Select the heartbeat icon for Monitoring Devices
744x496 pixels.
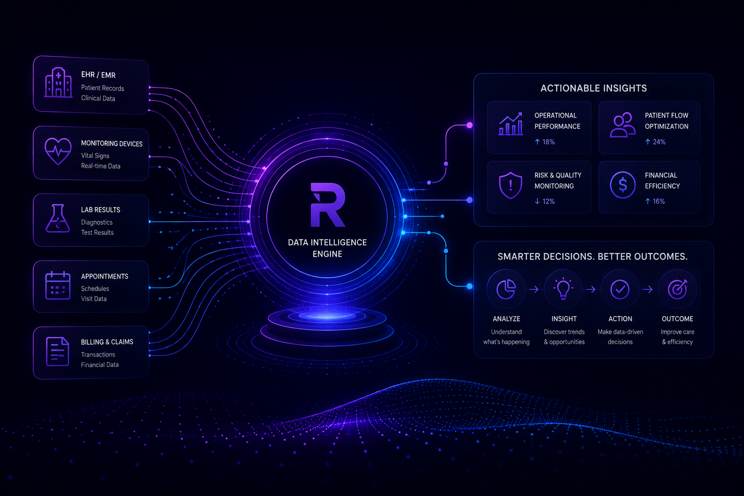[58, 151]
